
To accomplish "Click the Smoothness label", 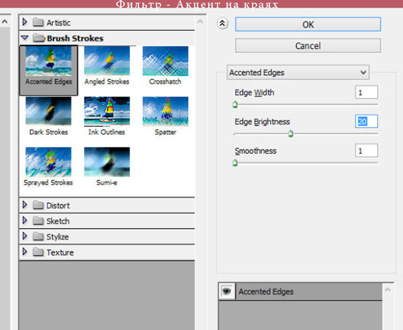I will click(x=255, y=151).
